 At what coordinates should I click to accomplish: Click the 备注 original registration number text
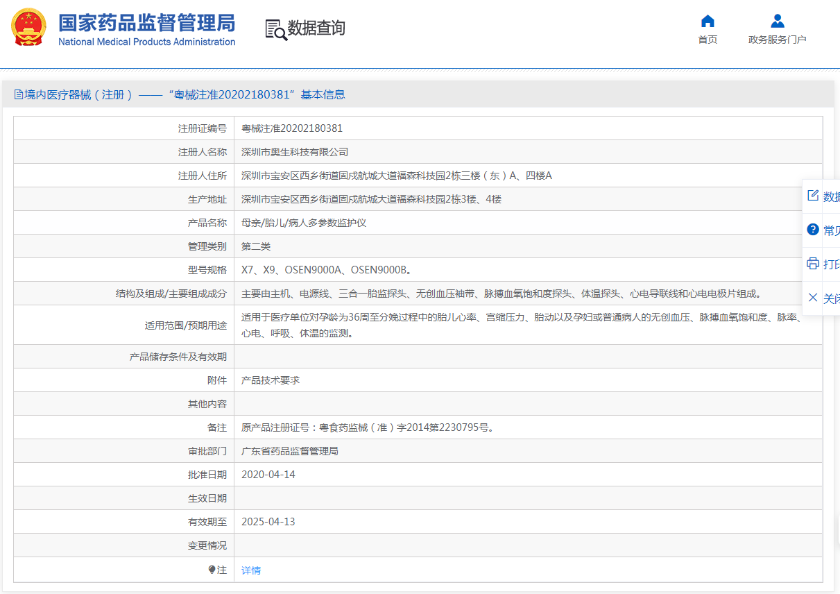(x=368, y=427)
